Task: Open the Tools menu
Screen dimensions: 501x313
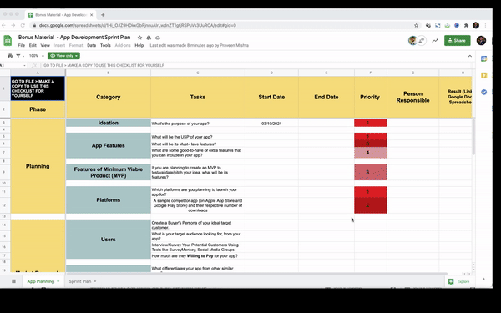Action: click(105, 45)
